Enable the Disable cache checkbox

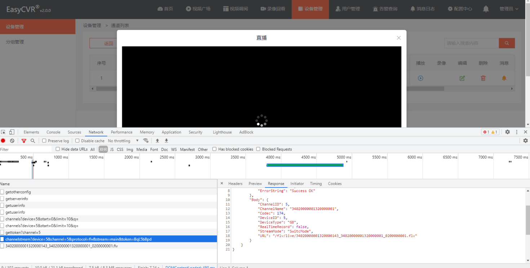(x=77, y=141)
